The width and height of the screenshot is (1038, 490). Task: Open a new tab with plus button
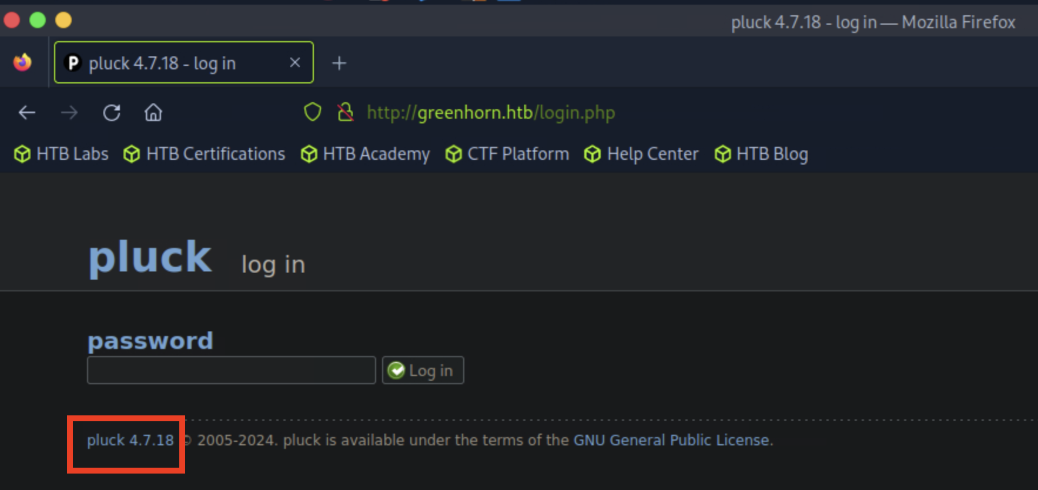[x=339, y=63]
